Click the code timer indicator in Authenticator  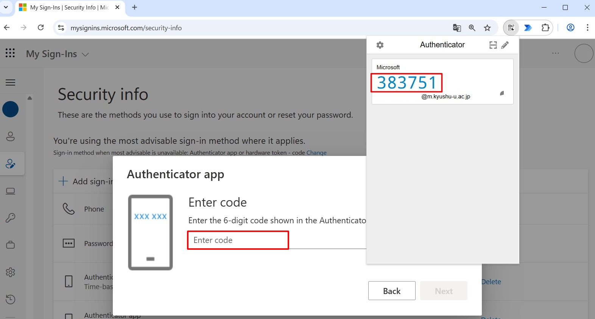click(502, 93)
